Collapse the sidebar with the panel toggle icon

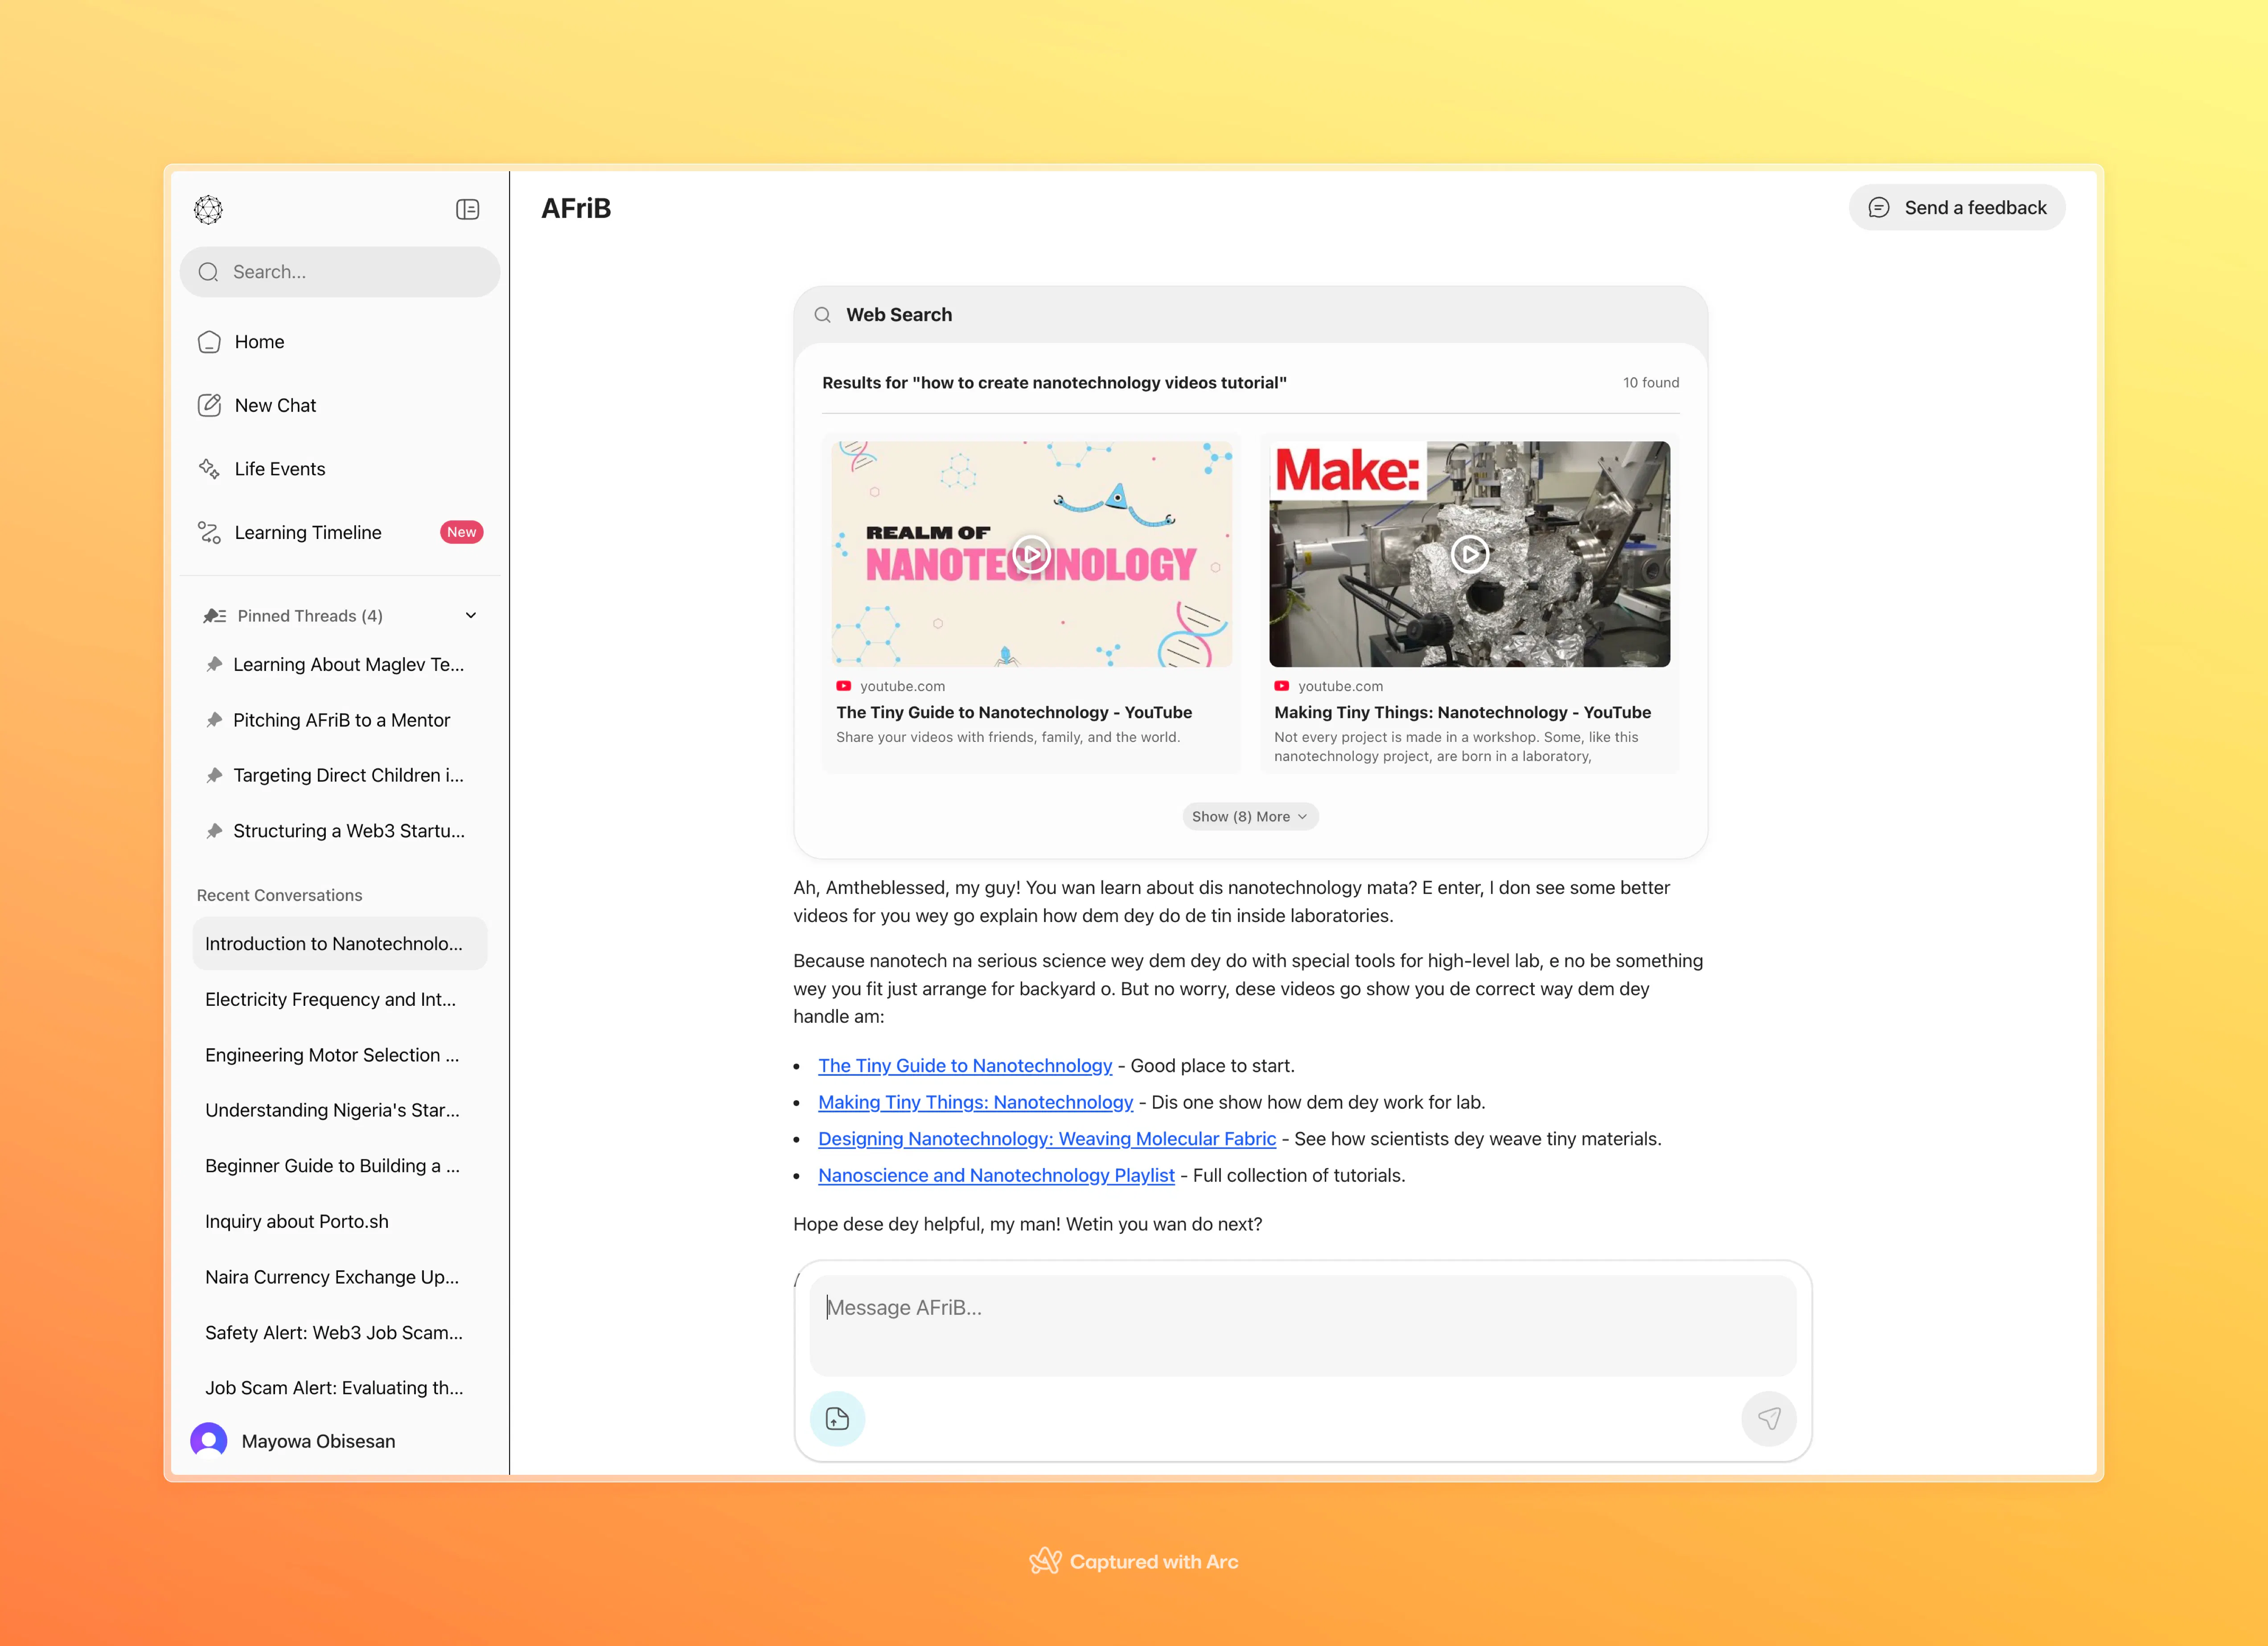tap(467, 209)
